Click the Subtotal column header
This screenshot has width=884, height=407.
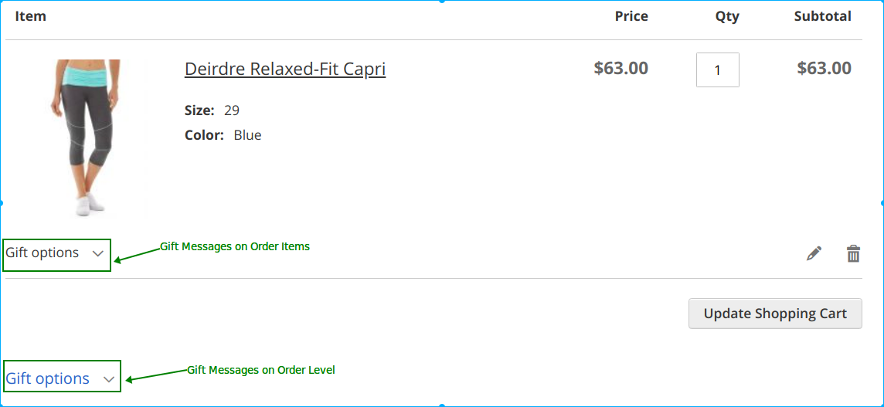[x=822, y=16]
